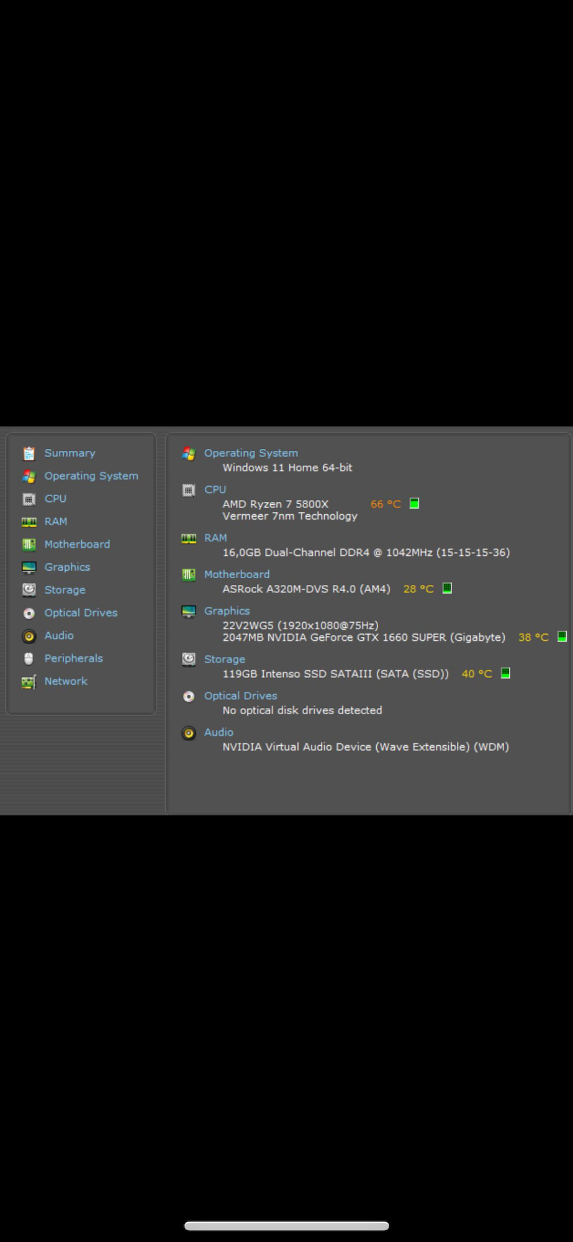Viewport: 573px width, 1242px height.
Task: Click the RAM icon in summary panel
Action: (189, 538)
